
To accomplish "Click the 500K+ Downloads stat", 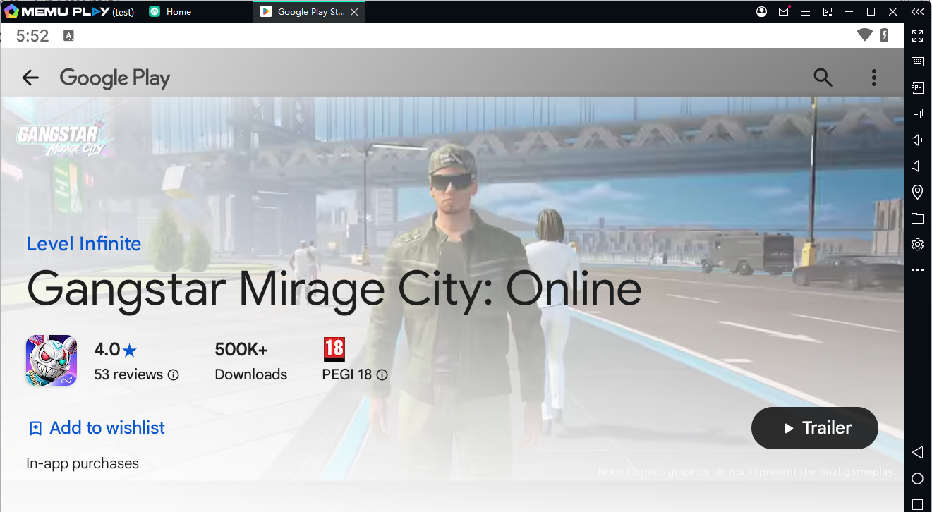I will [x=250, y=361].
